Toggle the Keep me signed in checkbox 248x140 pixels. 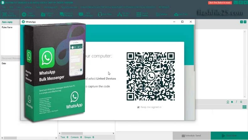point(138,107)
